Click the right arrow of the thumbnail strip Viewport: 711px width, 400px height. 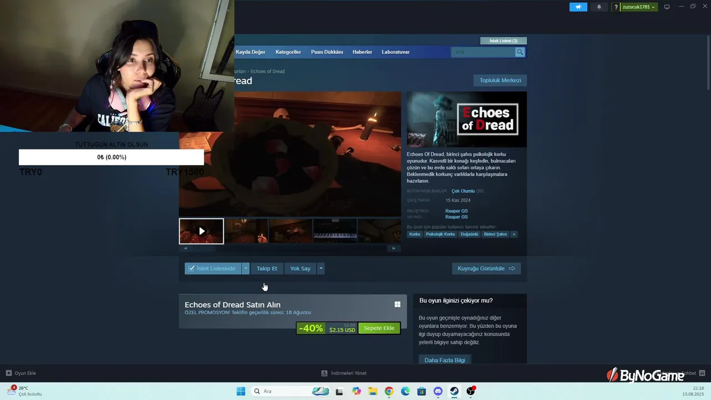(394, 248)
